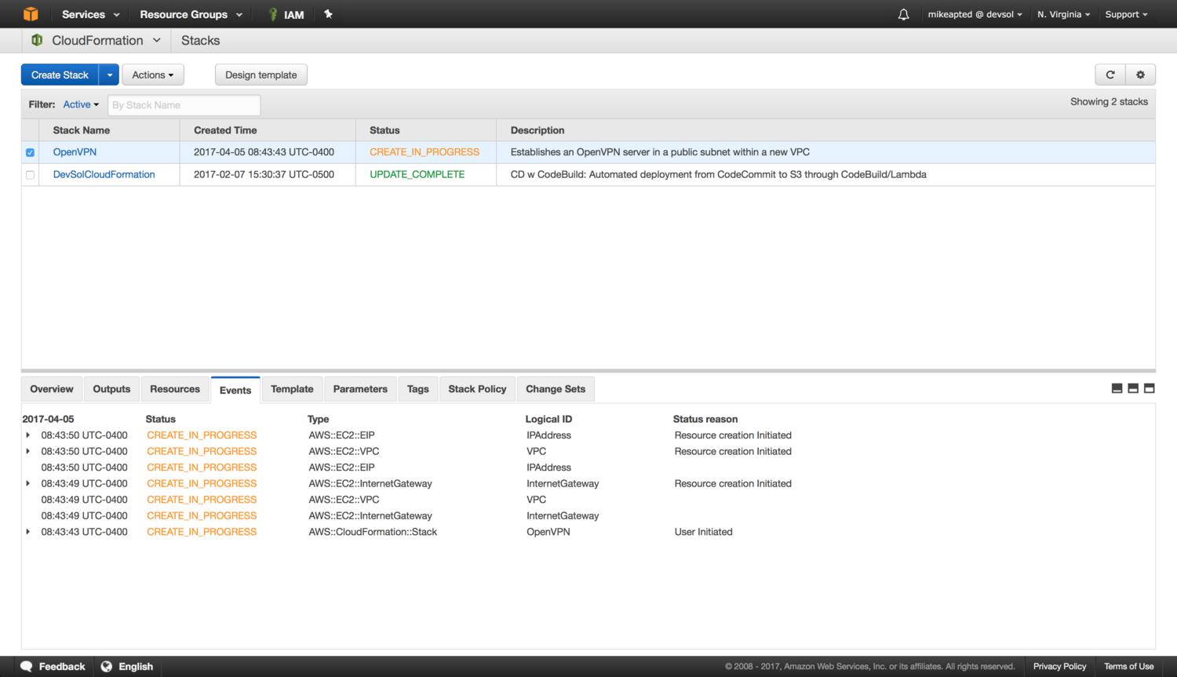This screenshot has height=677, width=1177.
Task: Open the Active filter dropdown
Action: click(x=81, y=104)
